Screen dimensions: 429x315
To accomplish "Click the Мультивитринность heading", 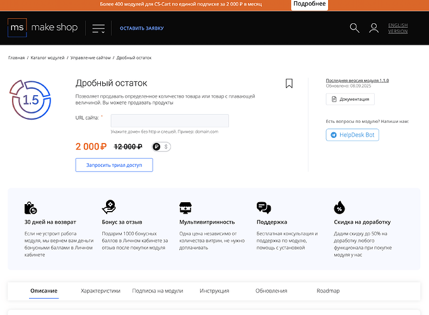I will (x=207, y=222).
